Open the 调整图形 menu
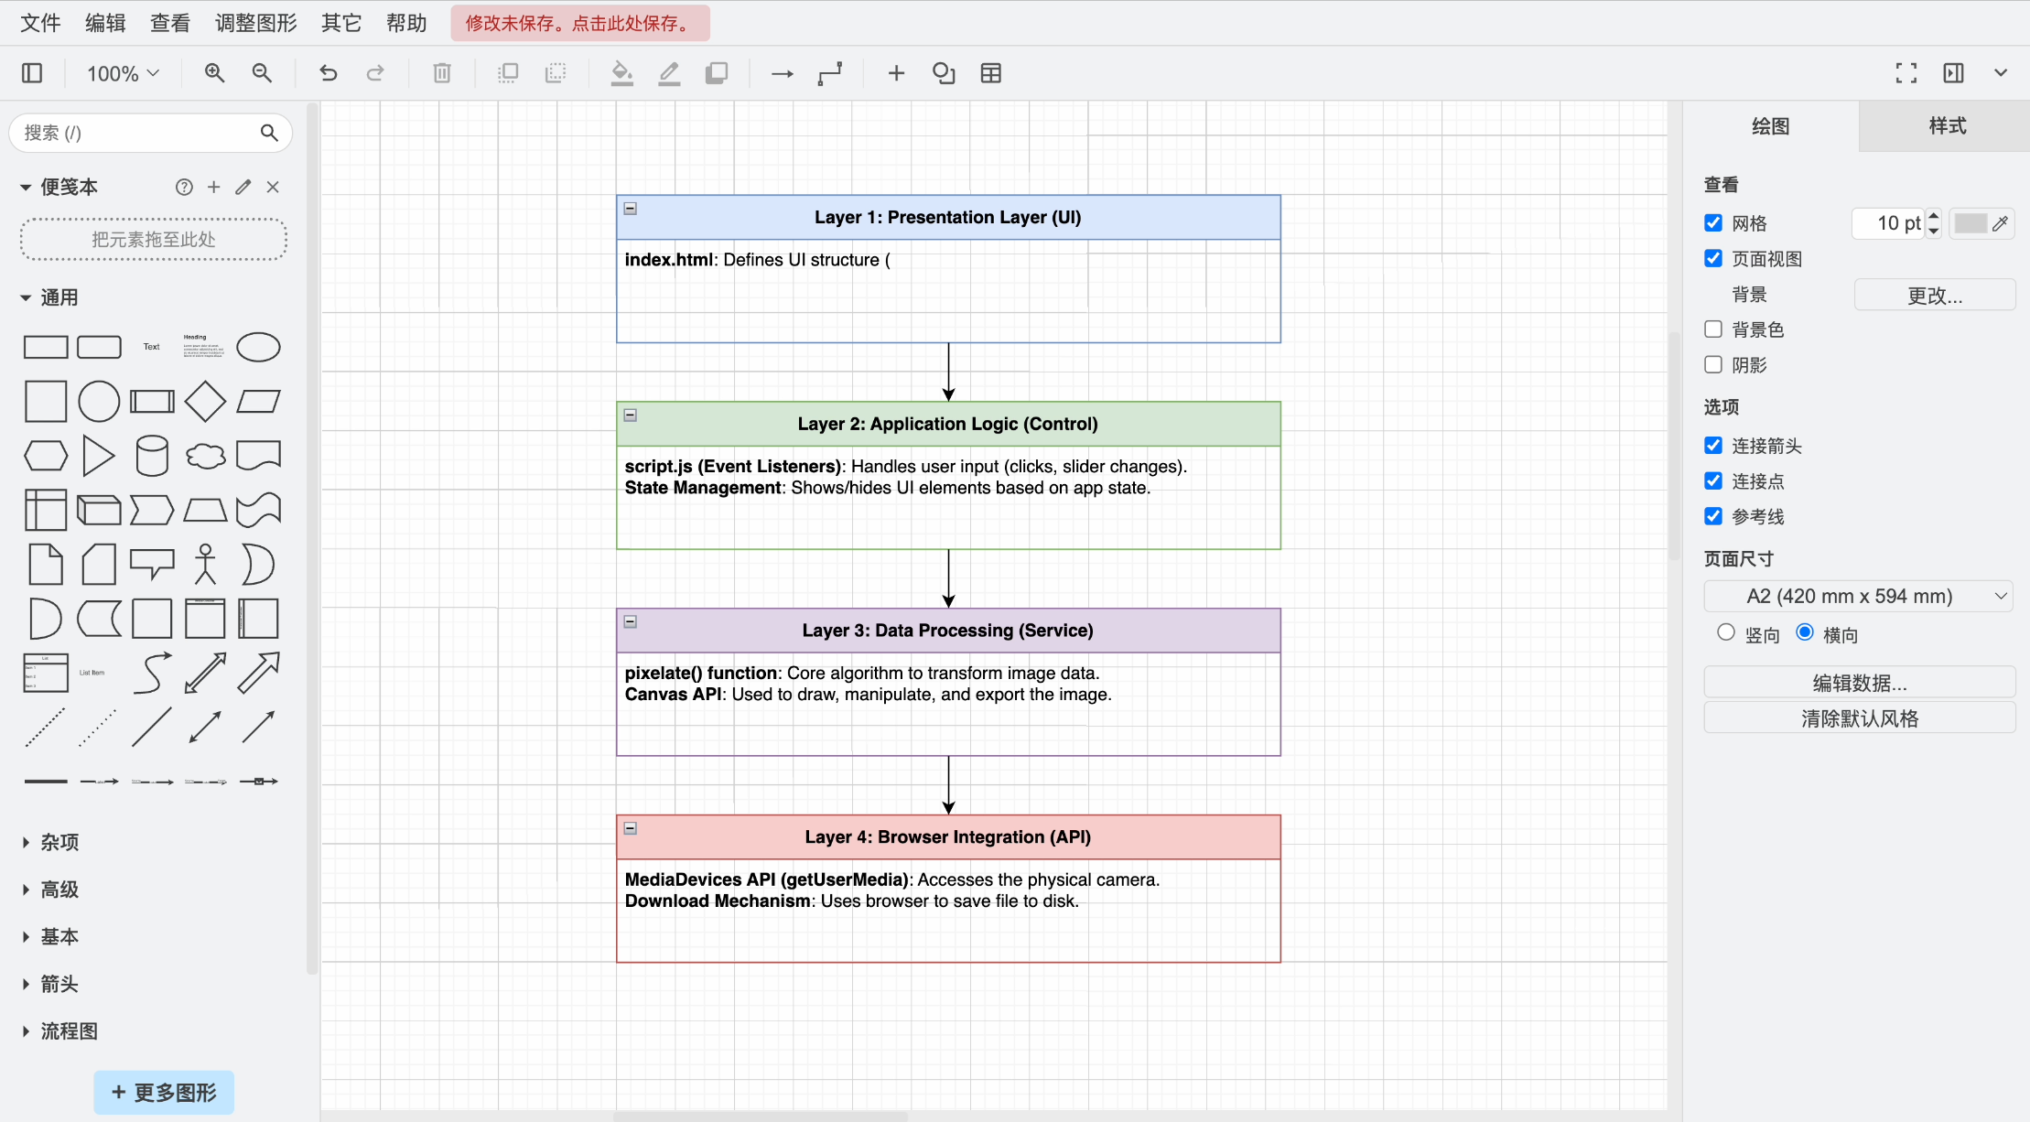 (x=255, y=23)
